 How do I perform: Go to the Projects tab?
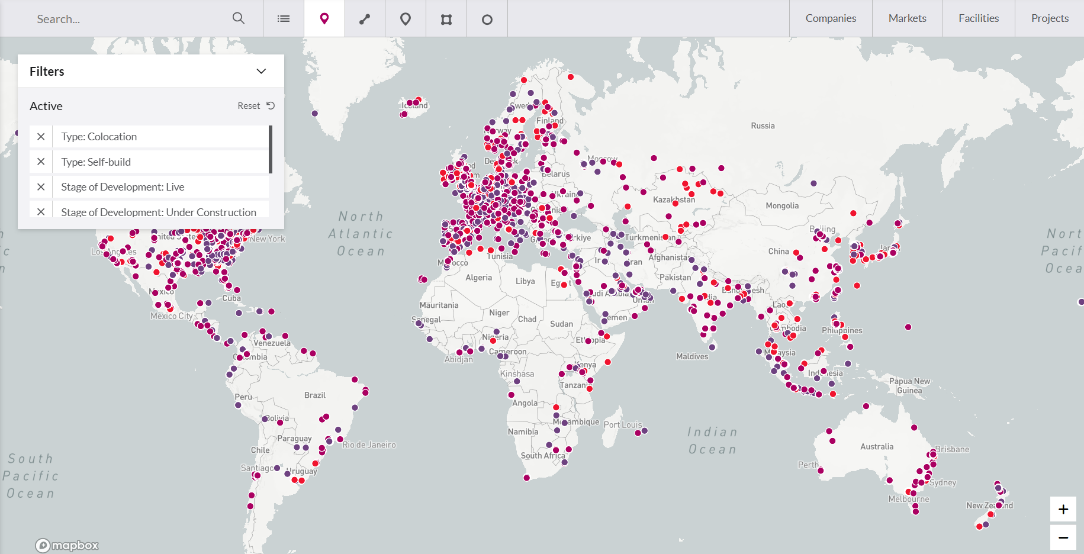coord(1050,18)
